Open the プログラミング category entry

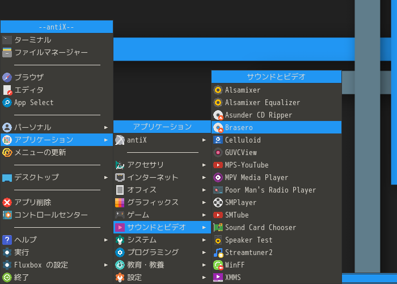(x=162, y=252)
